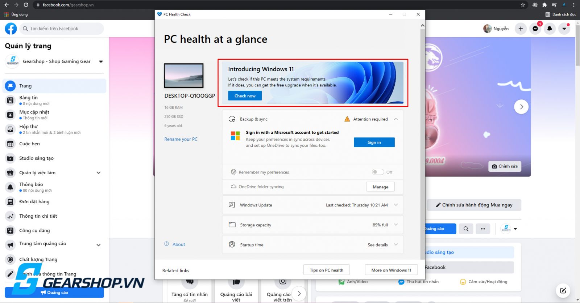Click the Check now button

pos(245,96)
